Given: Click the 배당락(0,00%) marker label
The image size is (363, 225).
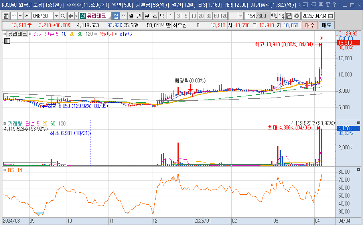Looking at the screenshot, I should click(x=190, y=80).
